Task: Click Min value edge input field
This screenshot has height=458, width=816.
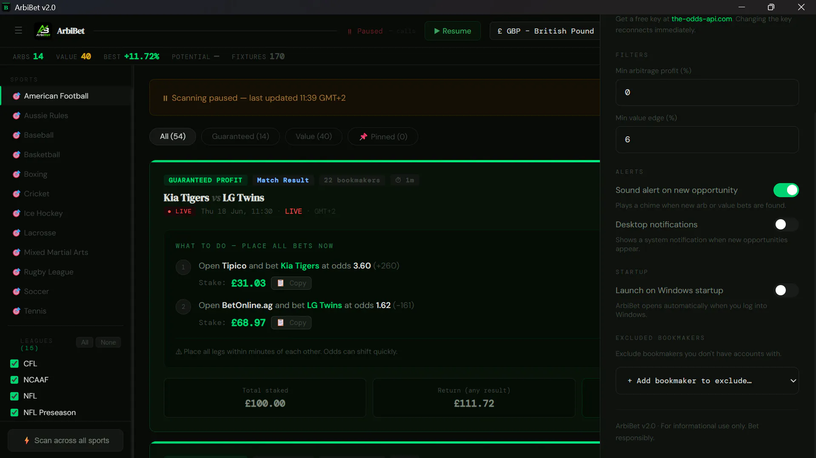Action: tap(707, 139)
